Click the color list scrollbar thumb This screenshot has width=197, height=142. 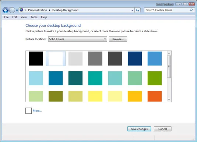click(x=169, y=67)
